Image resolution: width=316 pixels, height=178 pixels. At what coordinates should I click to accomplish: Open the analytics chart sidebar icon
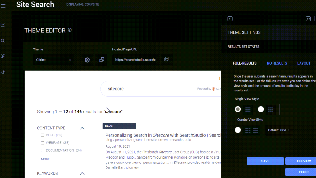pyautogui.click(x=2, y=25)
